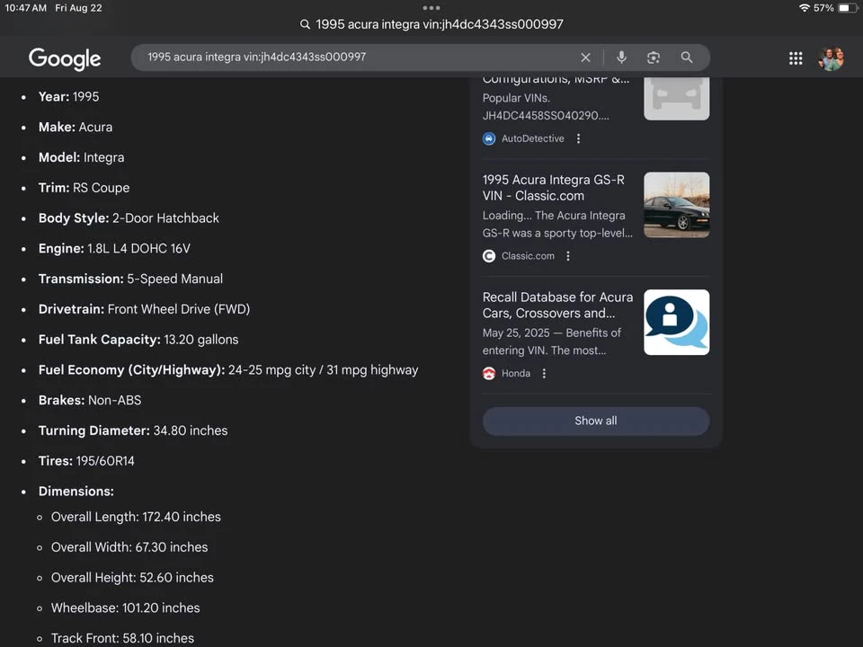Select 'Drivetrain: Front Wheel Drive (FWD)' text
The height and width of the screenshot is (647, 863).
[144, 309]
